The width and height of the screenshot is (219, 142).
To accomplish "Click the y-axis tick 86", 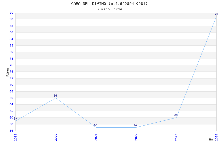I will click(11, 32).
